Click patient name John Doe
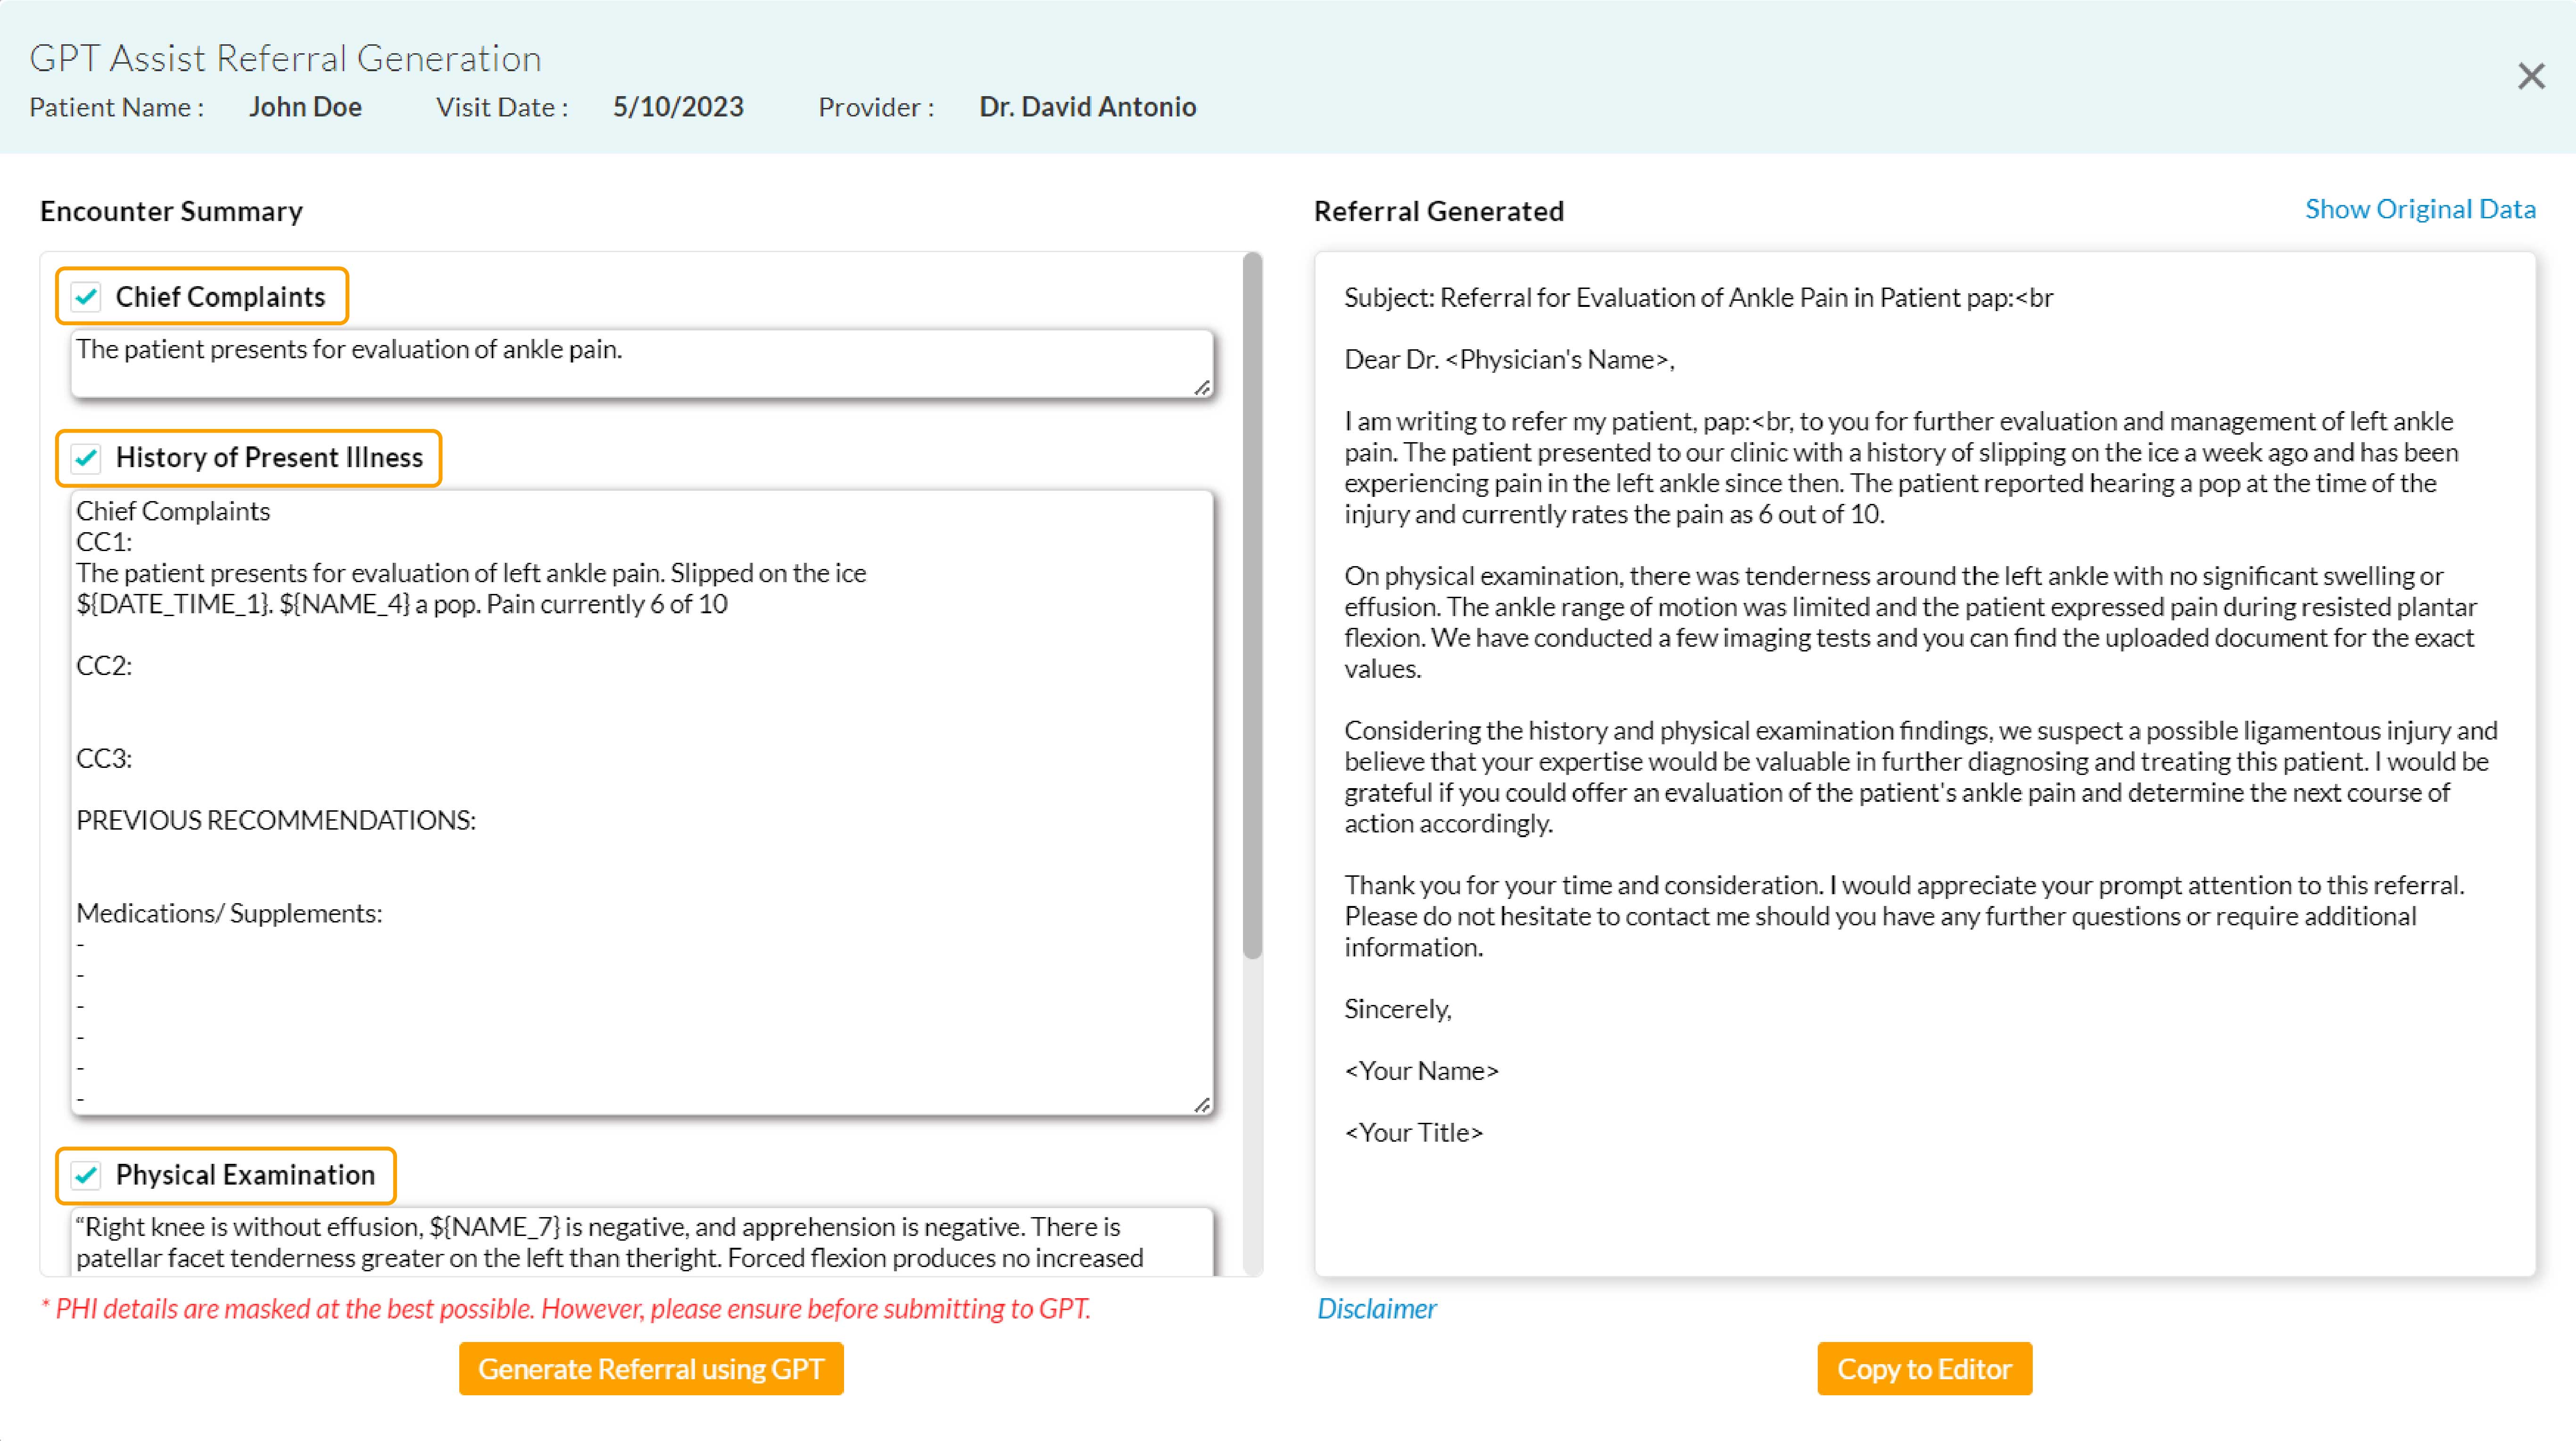The width and height of the screenshot is (2576, 1441). (x=305, y=107)
